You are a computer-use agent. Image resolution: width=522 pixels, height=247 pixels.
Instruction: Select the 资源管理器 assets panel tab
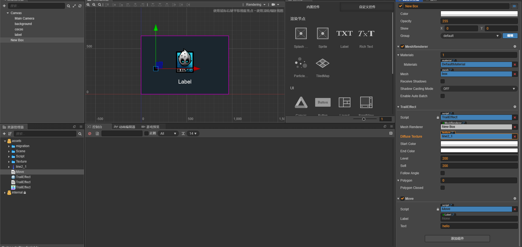tap(13, 127)
